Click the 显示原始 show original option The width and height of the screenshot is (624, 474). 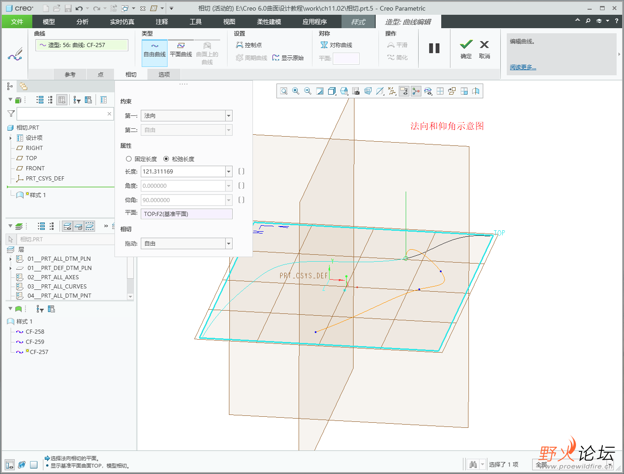click(288, 58)
